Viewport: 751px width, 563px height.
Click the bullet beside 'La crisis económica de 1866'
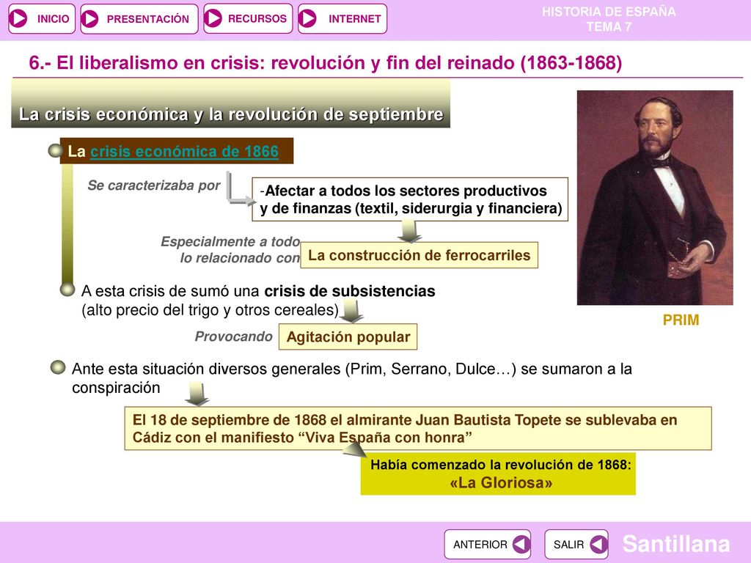[56, 151]
